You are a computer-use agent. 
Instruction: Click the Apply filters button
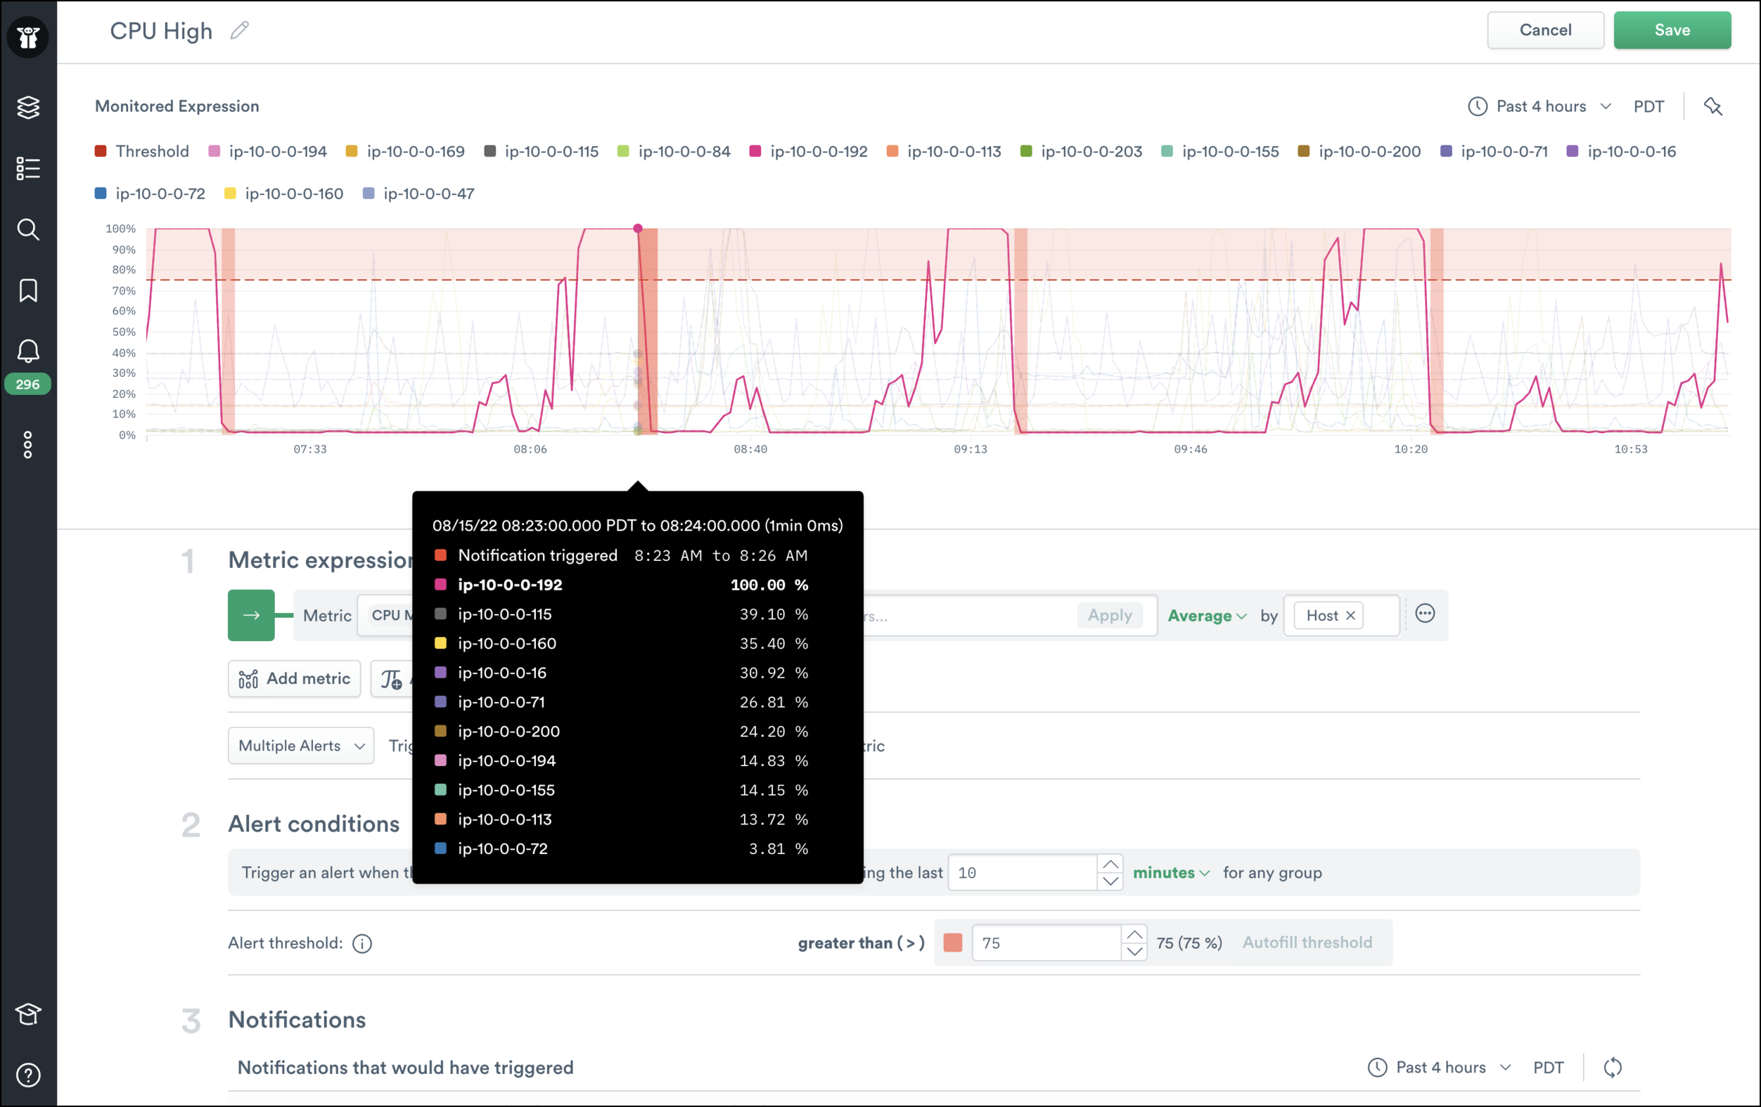click(x=1109, y=616)
